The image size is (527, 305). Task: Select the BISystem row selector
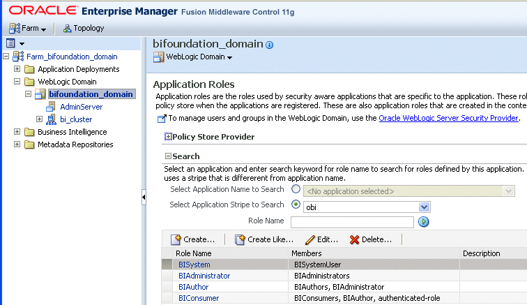pyautogui.click(x=167, y=265)
